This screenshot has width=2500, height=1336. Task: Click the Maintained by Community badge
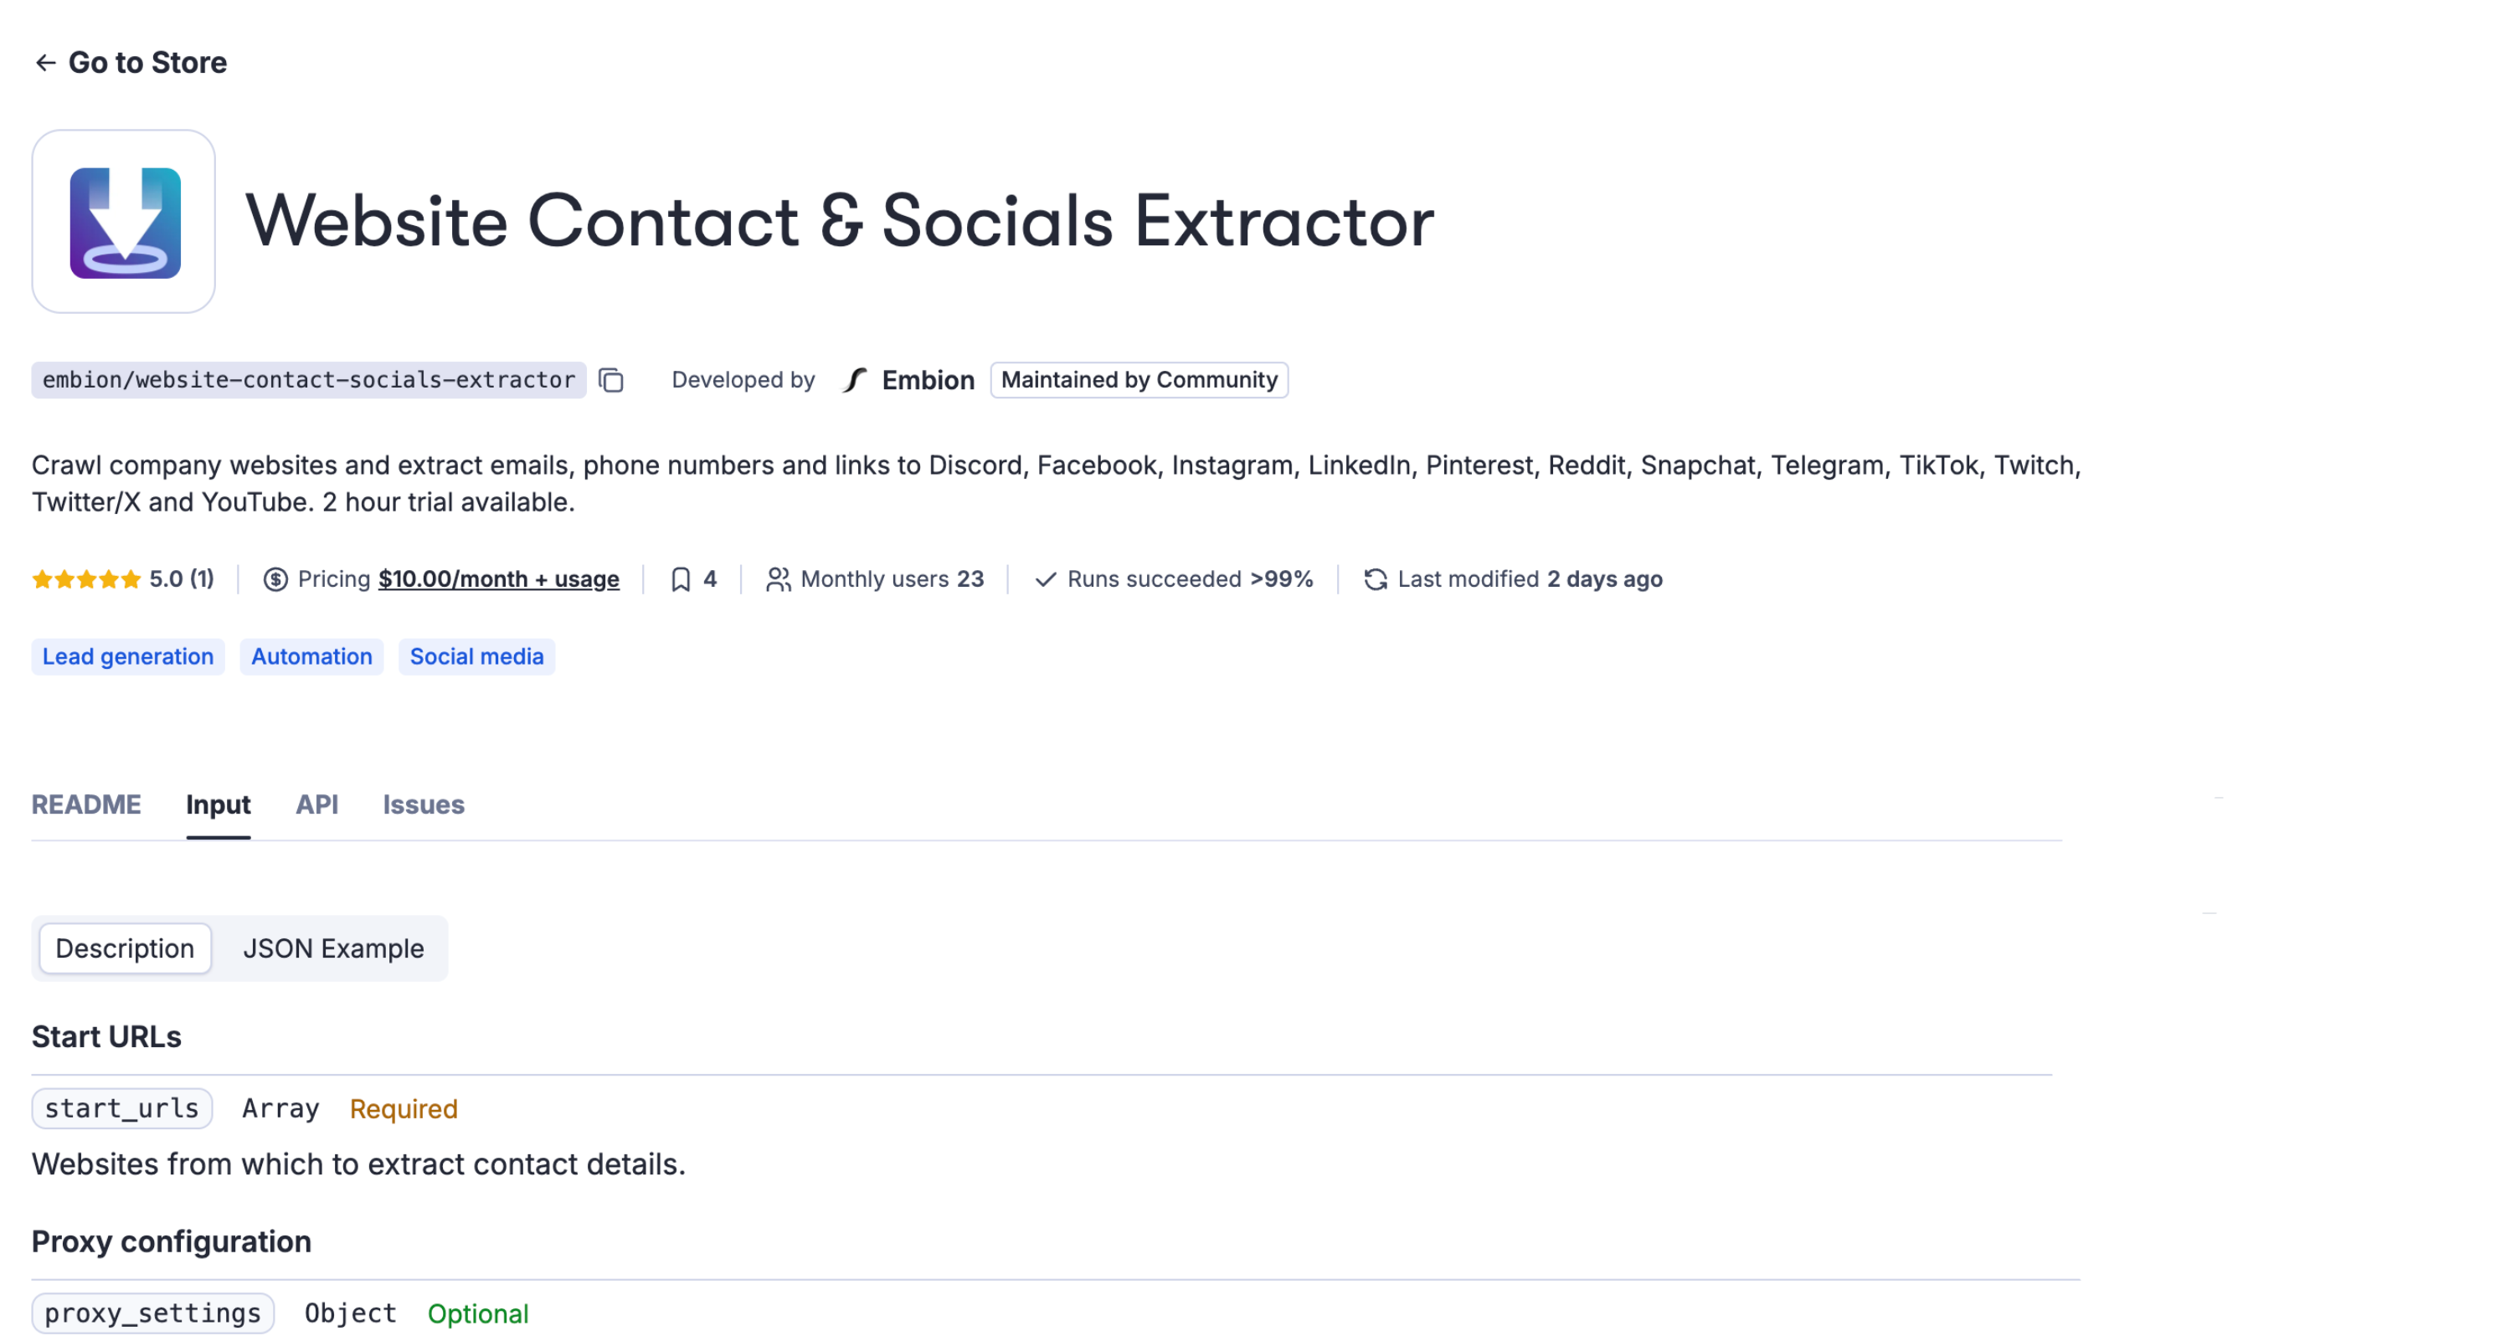(1139, 380)
